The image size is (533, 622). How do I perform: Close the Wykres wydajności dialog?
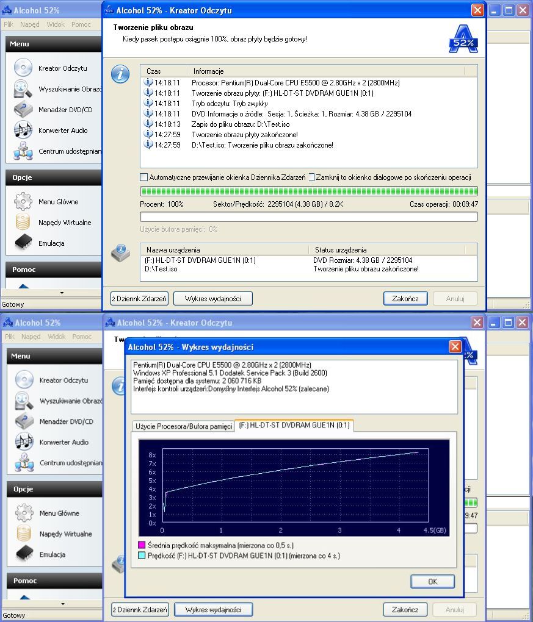pos(455,347)
